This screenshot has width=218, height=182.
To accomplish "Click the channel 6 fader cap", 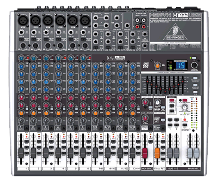I will (x=83, y=153).
